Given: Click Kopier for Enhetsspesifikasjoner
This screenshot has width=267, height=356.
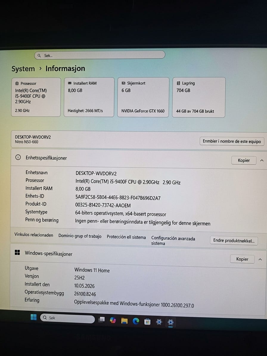Looking at the screenshot, I should (x=244, y=160).
